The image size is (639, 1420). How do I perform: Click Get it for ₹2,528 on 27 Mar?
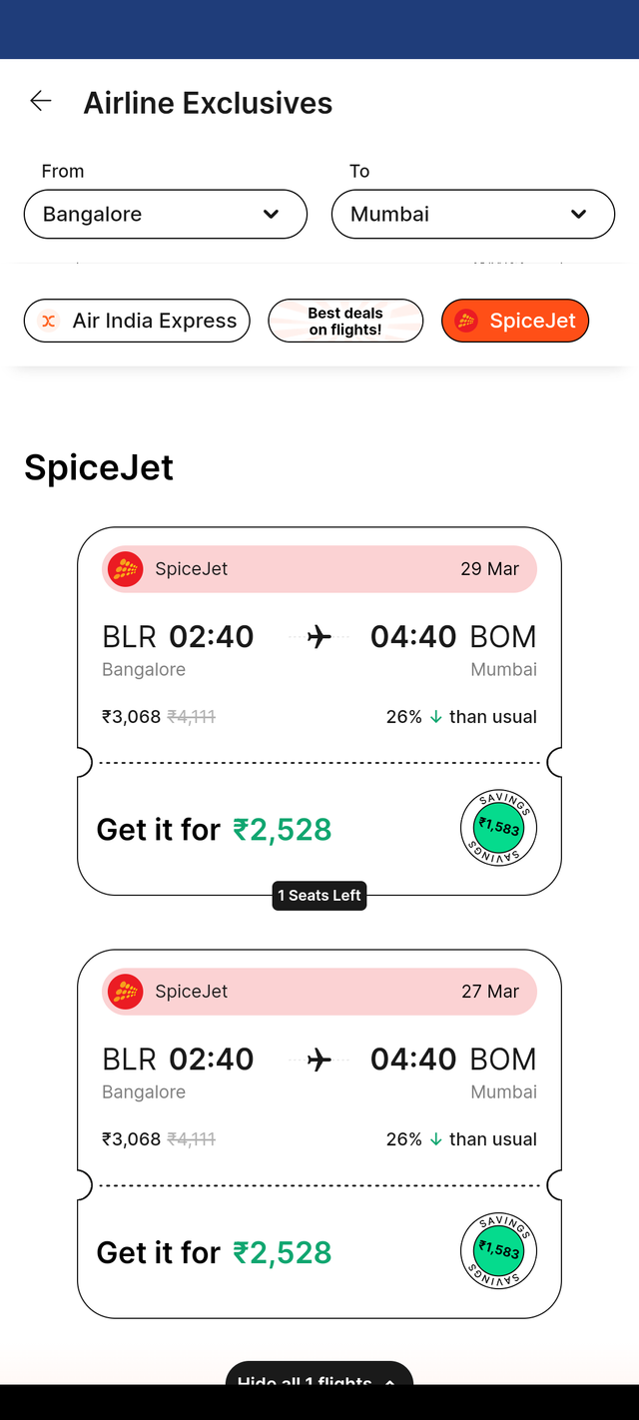(x=214, y=1251)
